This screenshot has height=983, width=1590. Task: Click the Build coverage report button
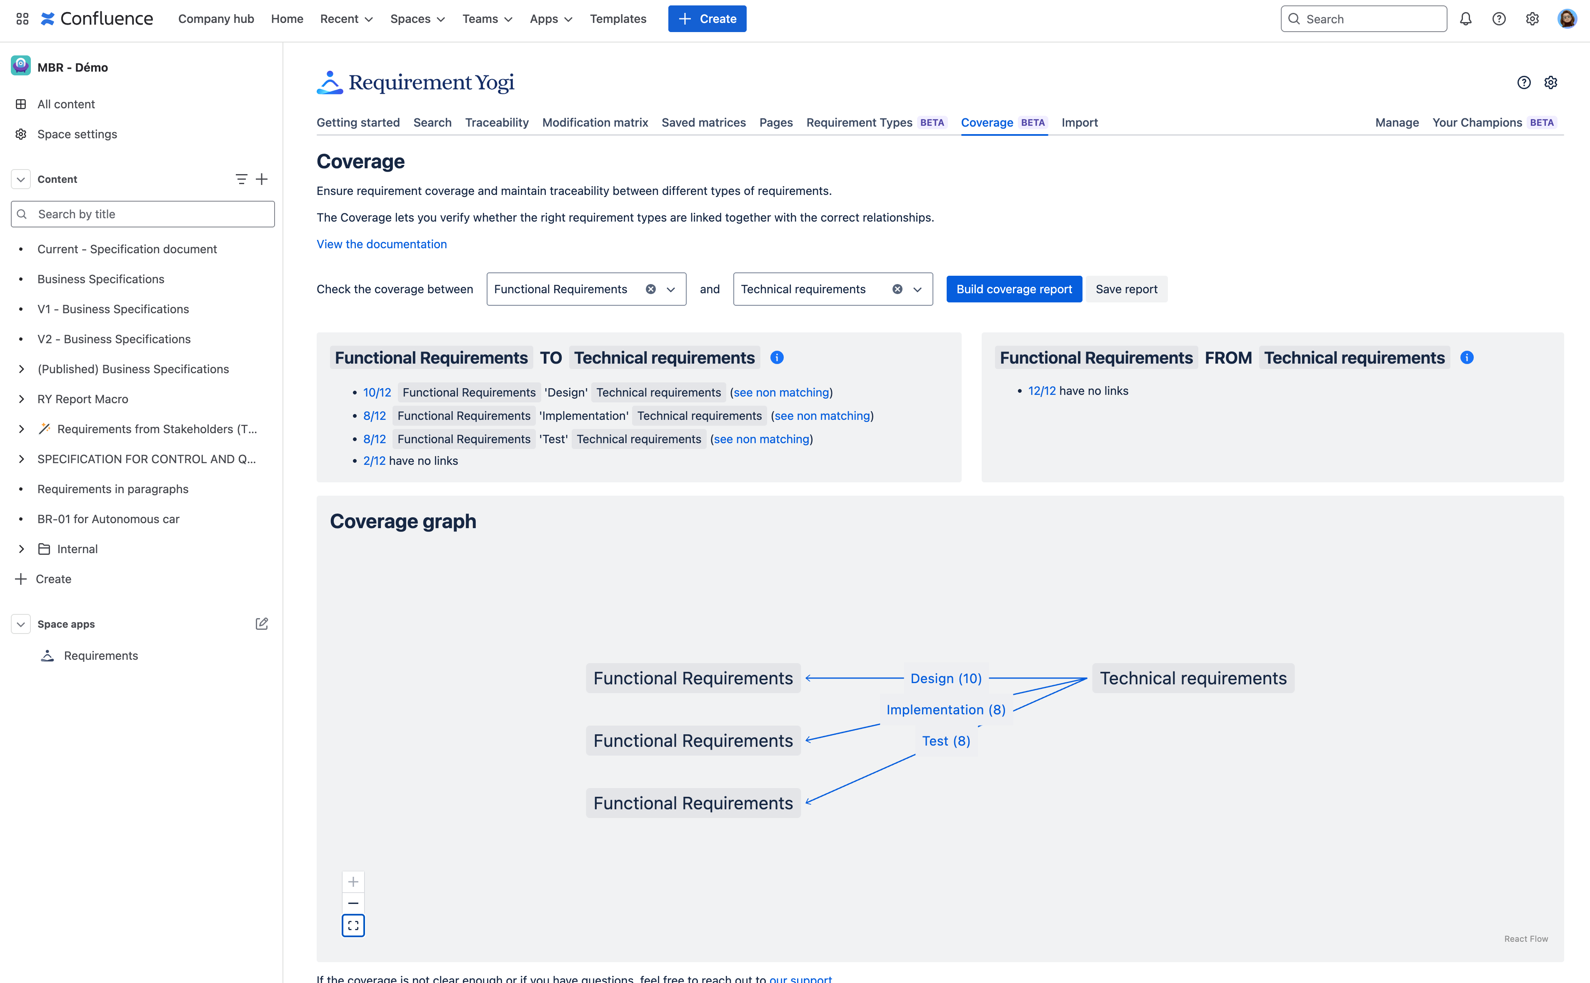coord(1014,289)
